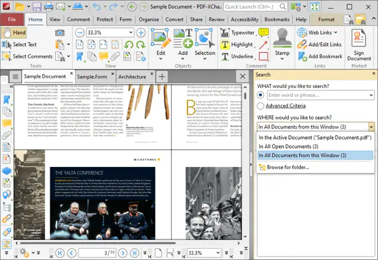Switch to the Architecture document tab
The image size is (378, 260).
pyautogui.click(x=132, y=77)
